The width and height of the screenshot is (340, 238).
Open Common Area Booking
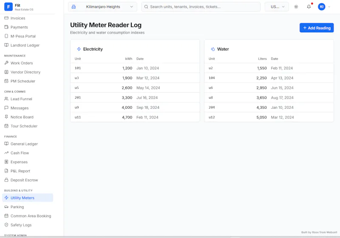(28, 215)
